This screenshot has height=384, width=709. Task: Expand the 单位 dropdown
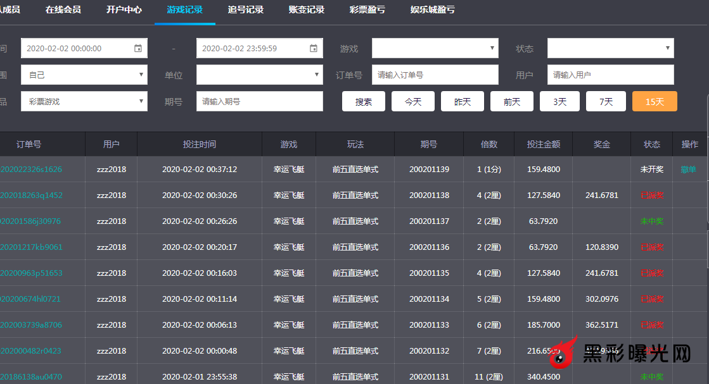coord(259,75)
